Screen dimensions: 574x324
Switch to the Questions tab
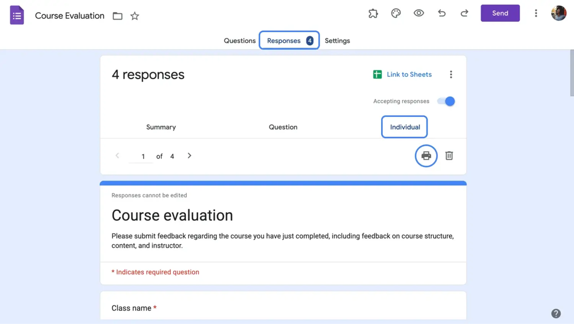(x=239, y=41)
